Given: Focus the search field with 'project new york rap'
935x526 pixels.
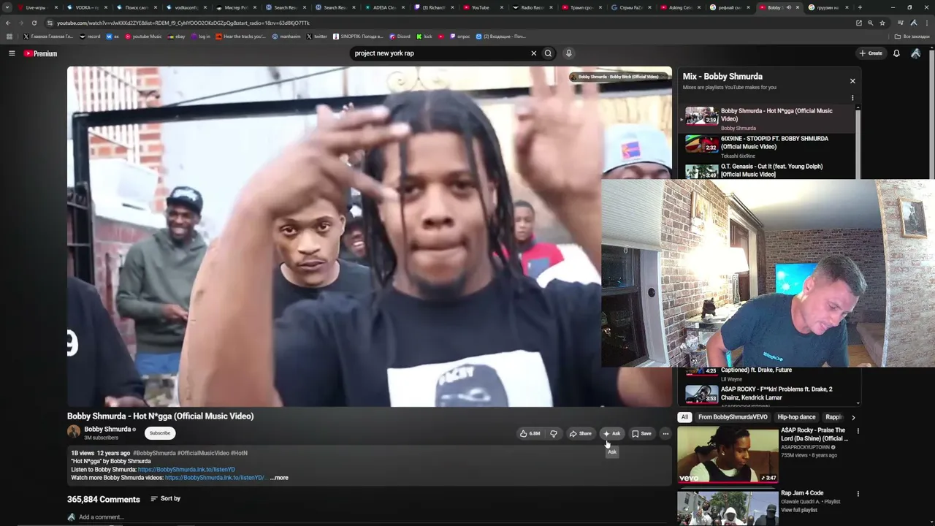Looking at the screenshot, I should (x=440, y=53).
